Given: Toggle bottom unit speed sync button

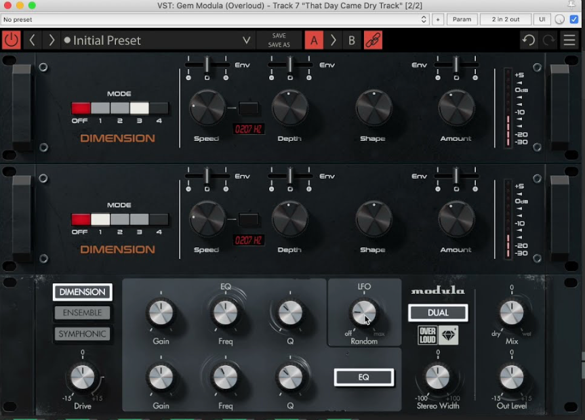Looking at the screenshot, I should [x=249, y=219].
